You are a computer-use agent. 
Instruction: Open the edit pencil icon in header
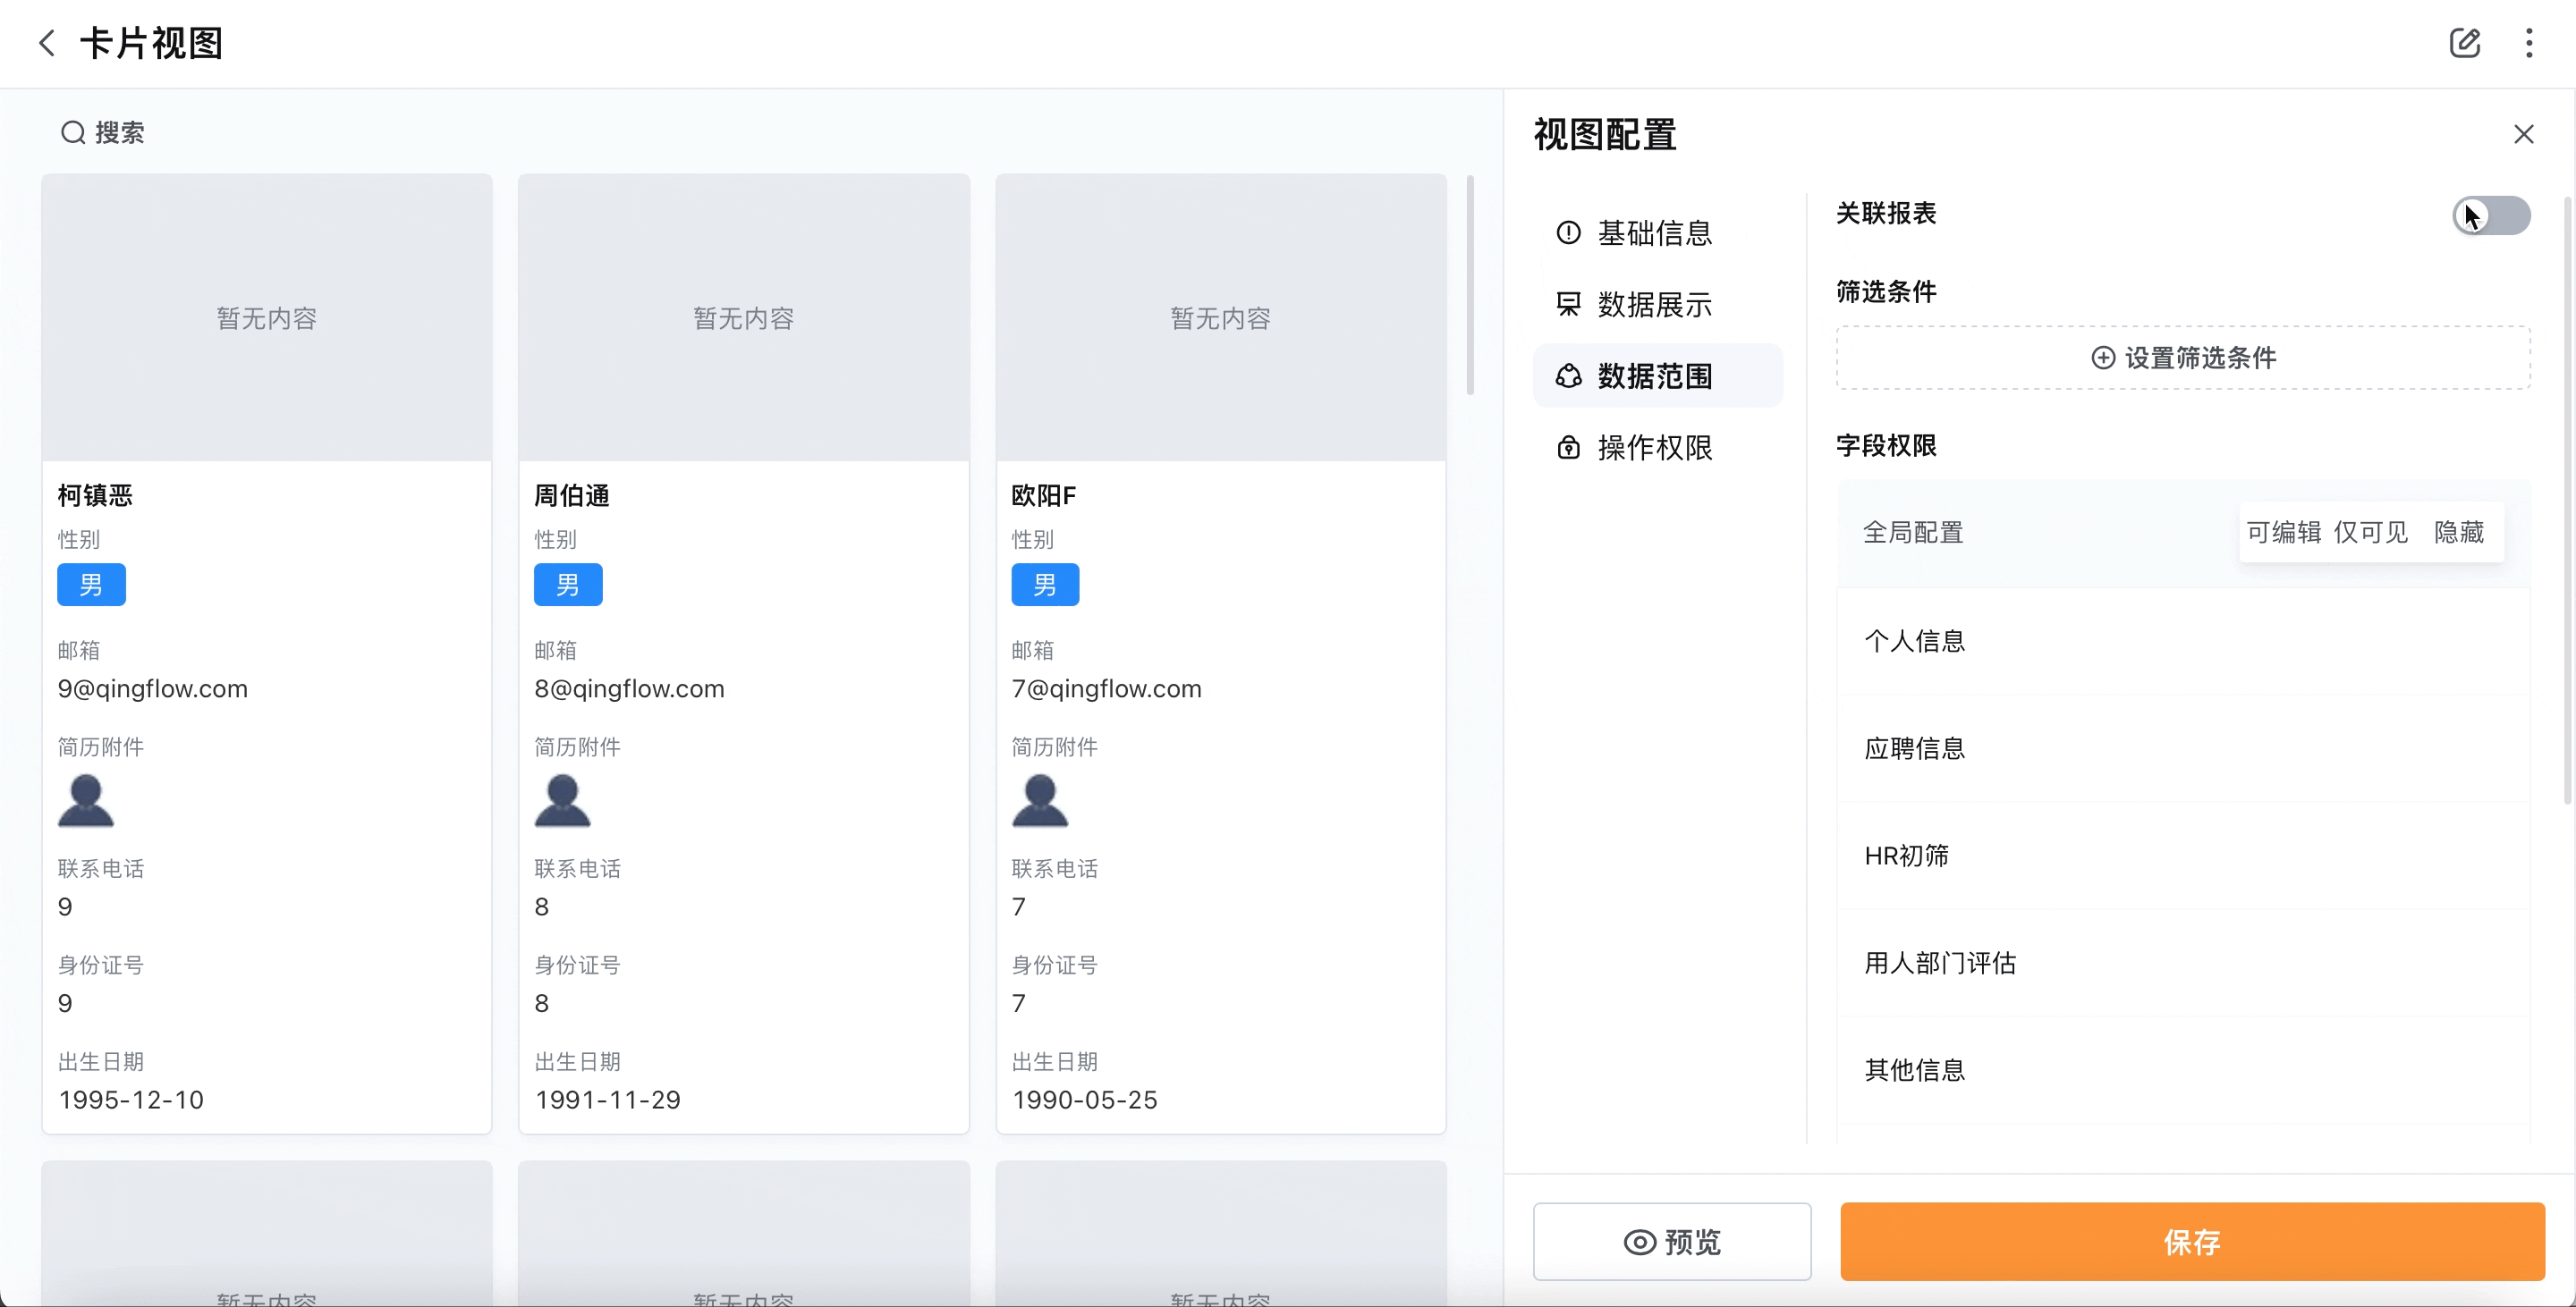[x=2464, y=43]
